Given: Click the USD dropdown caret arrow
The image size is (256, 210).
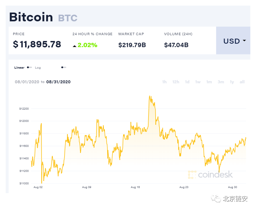Looking at the screenshot, I should pyautogui.click(x=244, y=41).
